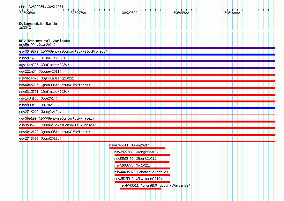Screen dimensions: 284x201
Task: Click the red bar under nsv4449507
Action: pyautogui.click(x=142, y=175)
